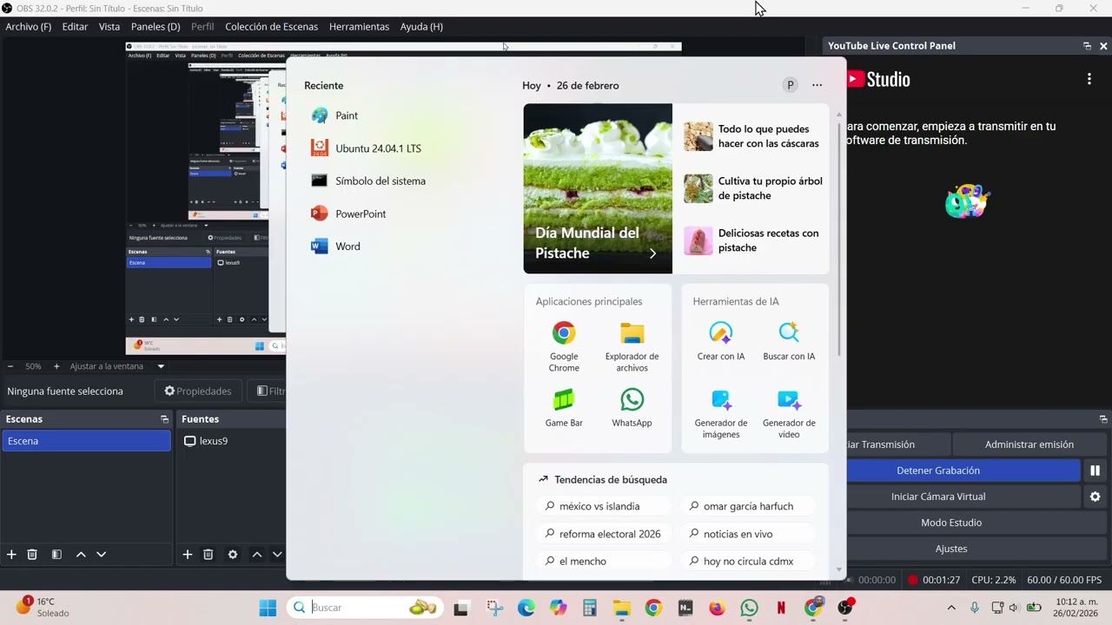Open Generador de imágenes AI tool

point(721,413)
